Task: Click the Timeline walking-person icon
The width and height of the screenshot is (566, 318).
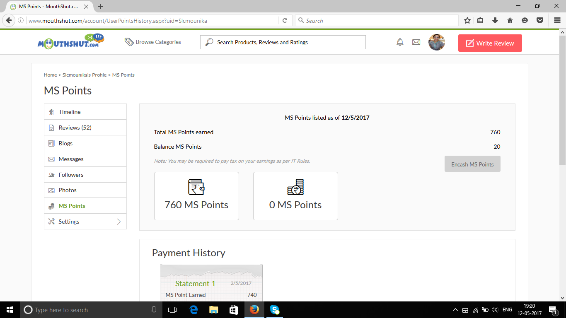Action: coord(51,112)
